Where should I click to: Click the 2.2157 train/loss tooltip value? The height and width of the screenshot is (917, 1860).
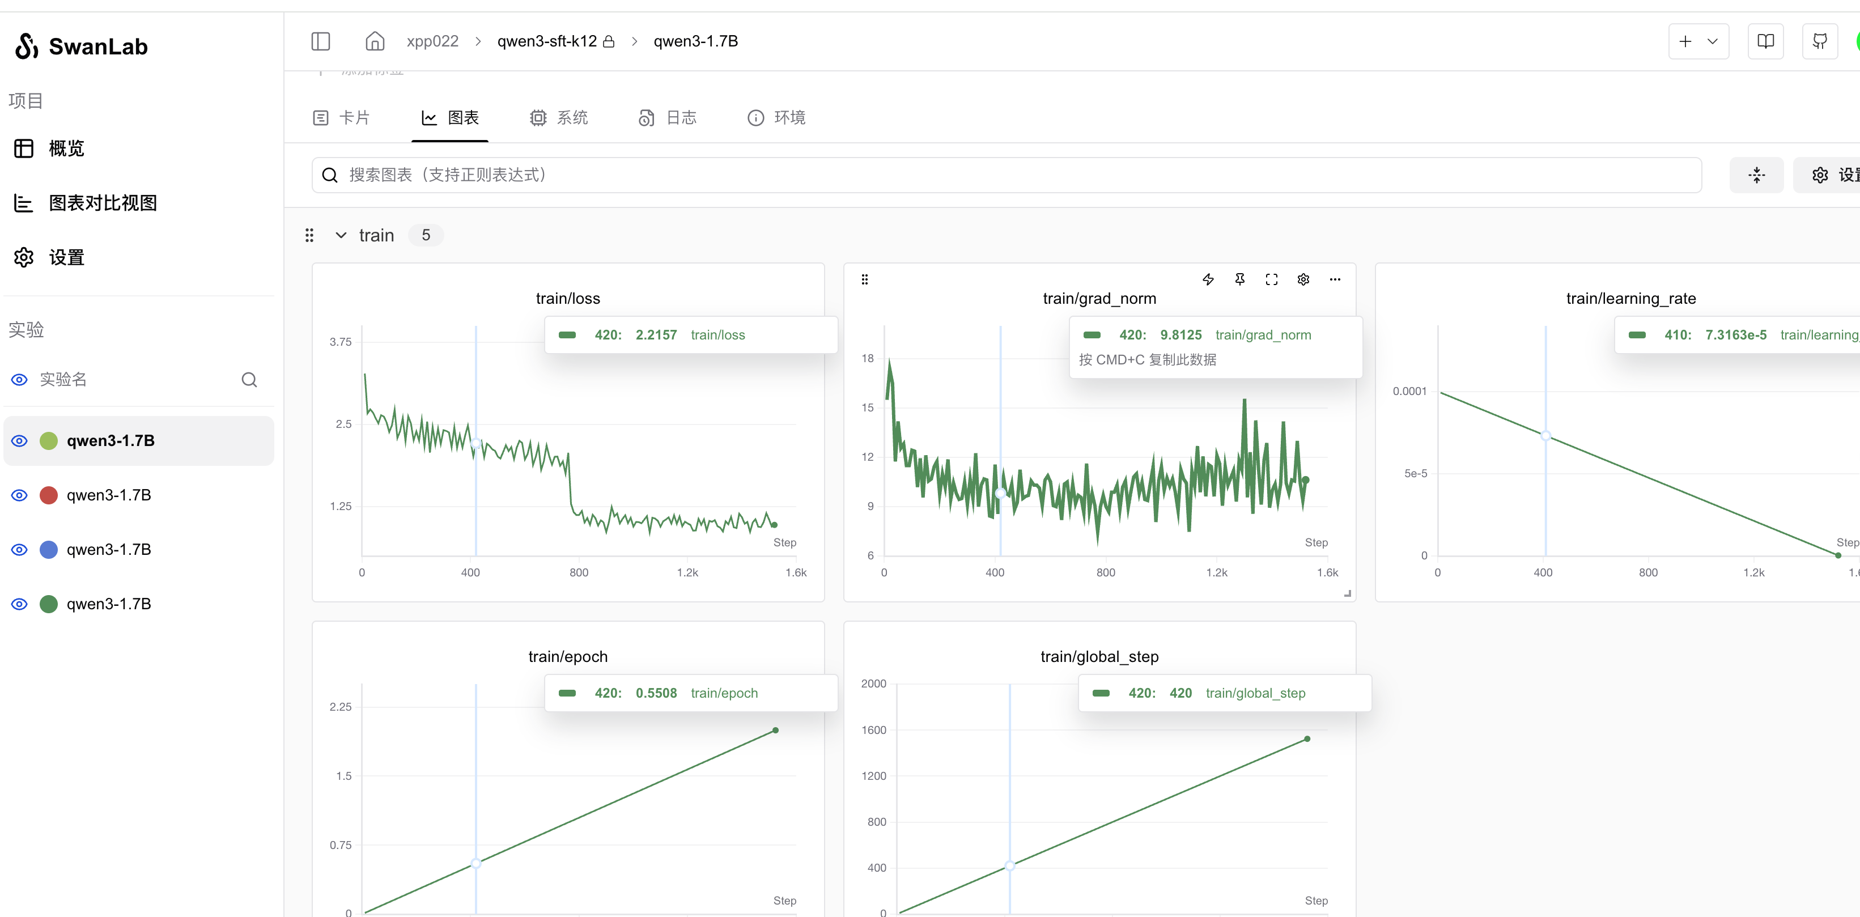(656, 335)
